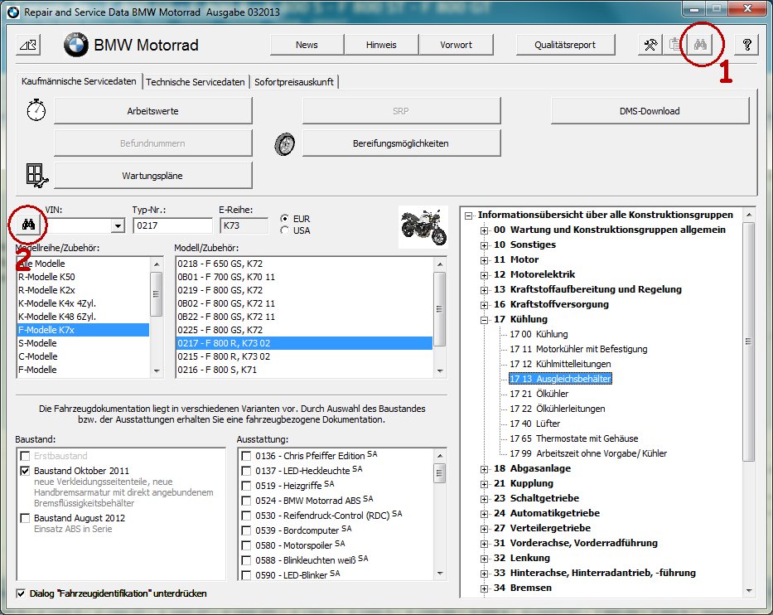Click the Wartungspläne button
The image size is (773, 615).
pos(153,176)
